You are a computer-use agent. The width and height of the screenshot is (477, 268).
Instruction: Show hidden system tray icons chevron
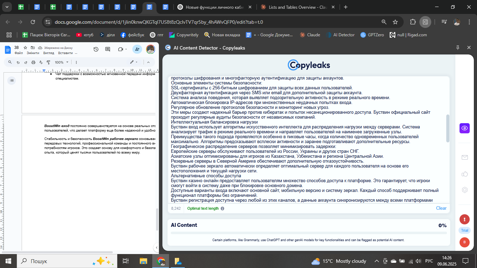click(x=376, y=261)
